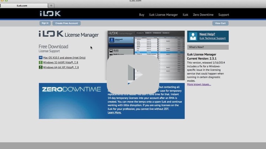Click the What's New? header bar

click(208, 47)
